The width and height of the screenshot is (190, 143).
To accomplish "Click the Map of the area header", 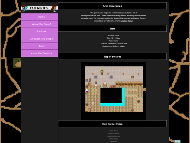I will 113,56.
